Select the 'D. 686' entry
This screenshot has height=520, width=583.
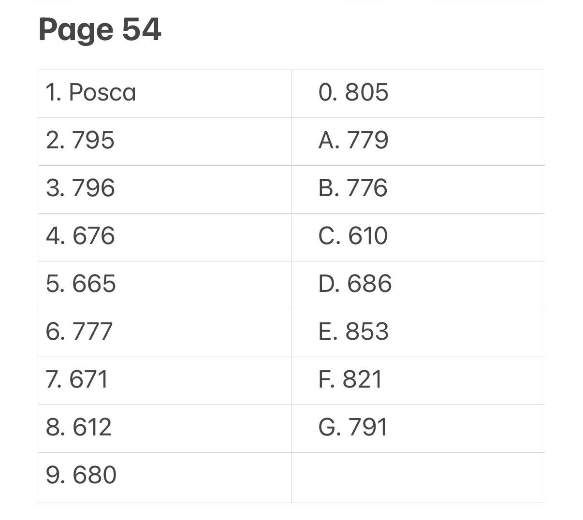418,285
